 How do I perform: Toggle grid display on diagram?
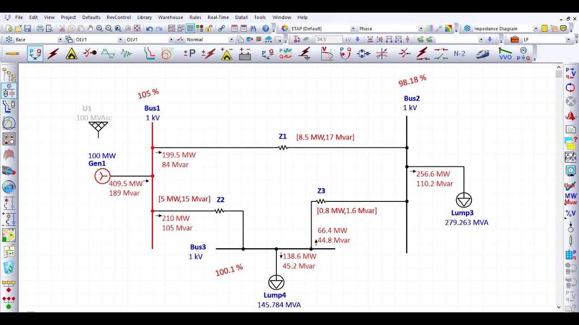click(x=190, y=28)
